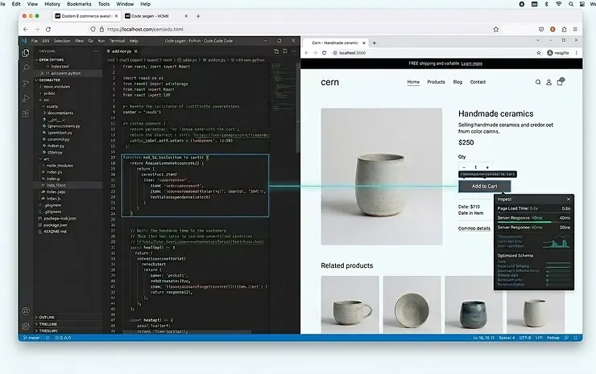Open the Selection menu in the code editor

click(62, 41)
